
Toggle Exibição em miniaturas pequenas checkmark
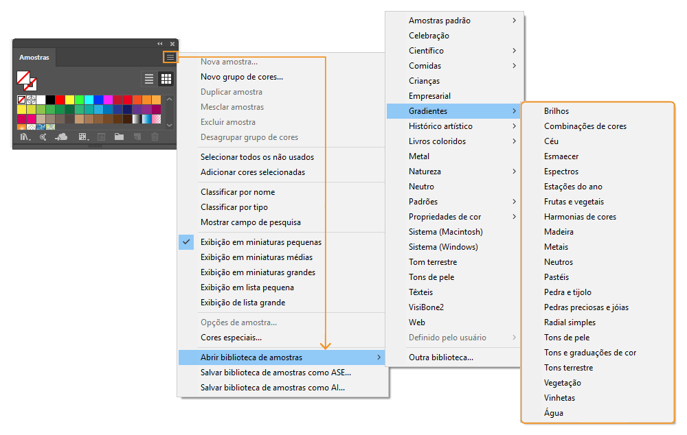[x=186, y=242]
